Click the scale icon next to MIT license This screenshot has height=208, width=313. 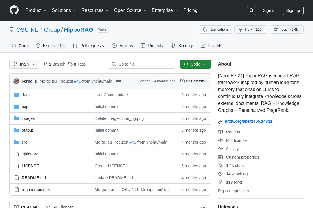pyautogui.click(x=220, y=140)
